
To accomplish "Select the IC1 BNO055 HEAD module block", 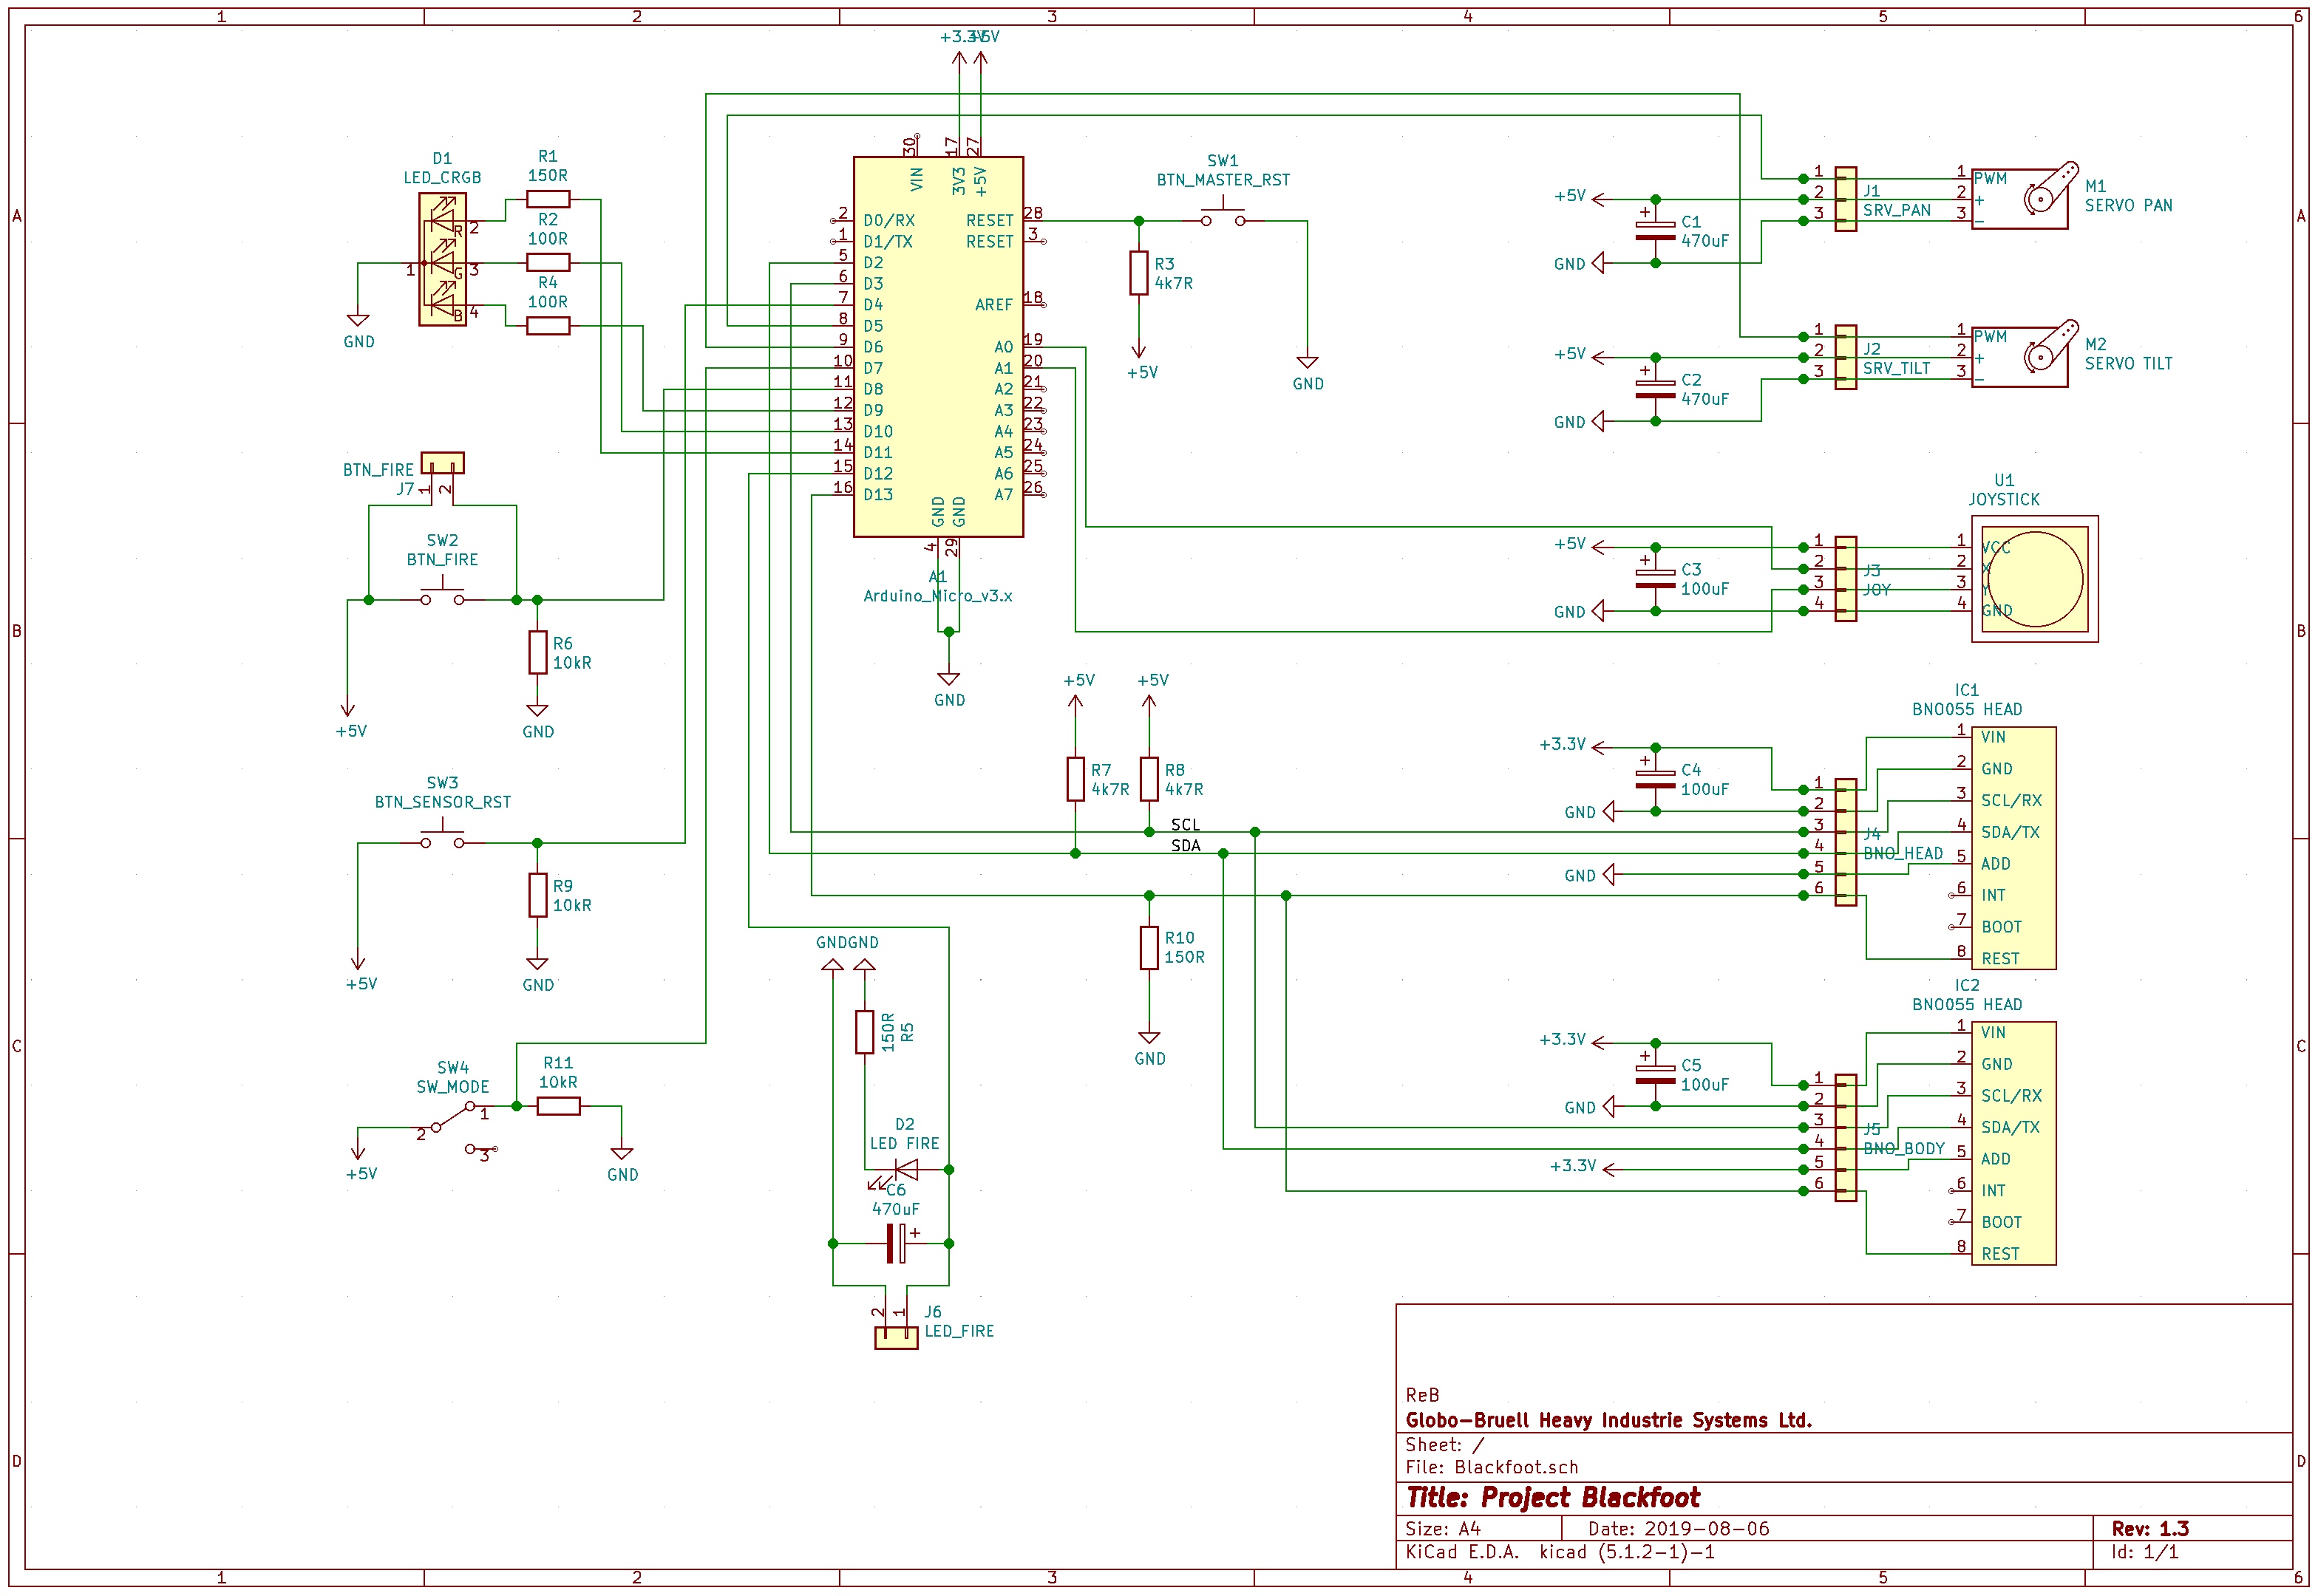I will [x=2013, y=847].
